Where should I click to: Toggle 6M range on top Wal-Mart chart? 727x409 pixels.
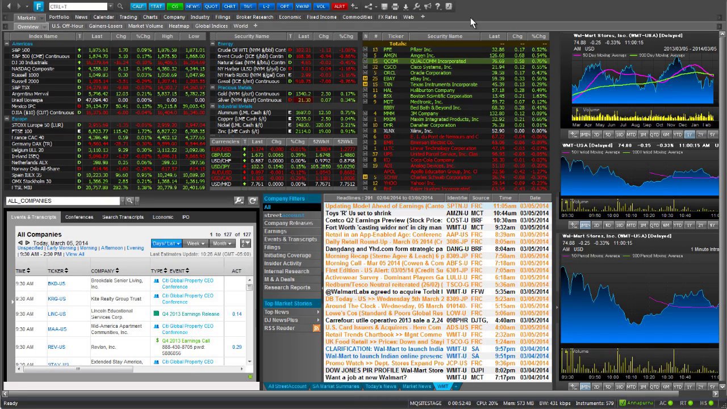point(666,135)
